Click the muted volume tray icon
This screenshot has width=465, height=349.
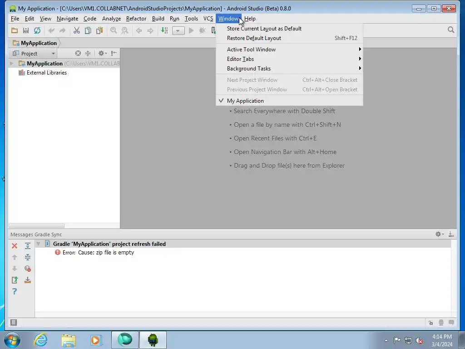coord(419,340)
